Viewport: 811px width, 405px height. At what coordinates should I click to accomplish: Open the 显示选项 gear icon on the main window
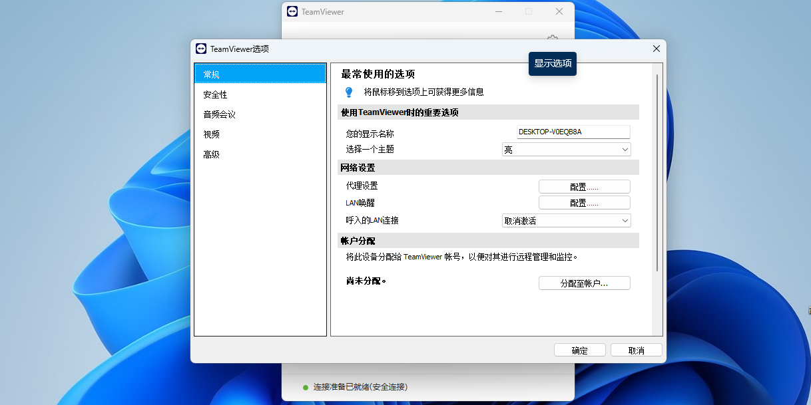552,39
